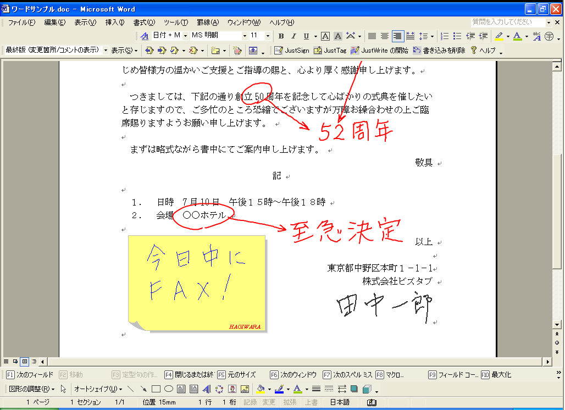Select the oval drawing tool
Viewport: 565px width, 410px height.
point(169,389)
